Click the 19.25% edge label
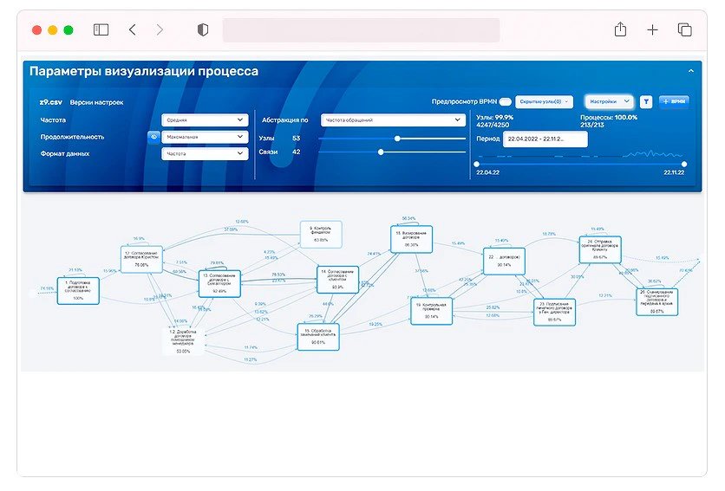 pos(376,324)
